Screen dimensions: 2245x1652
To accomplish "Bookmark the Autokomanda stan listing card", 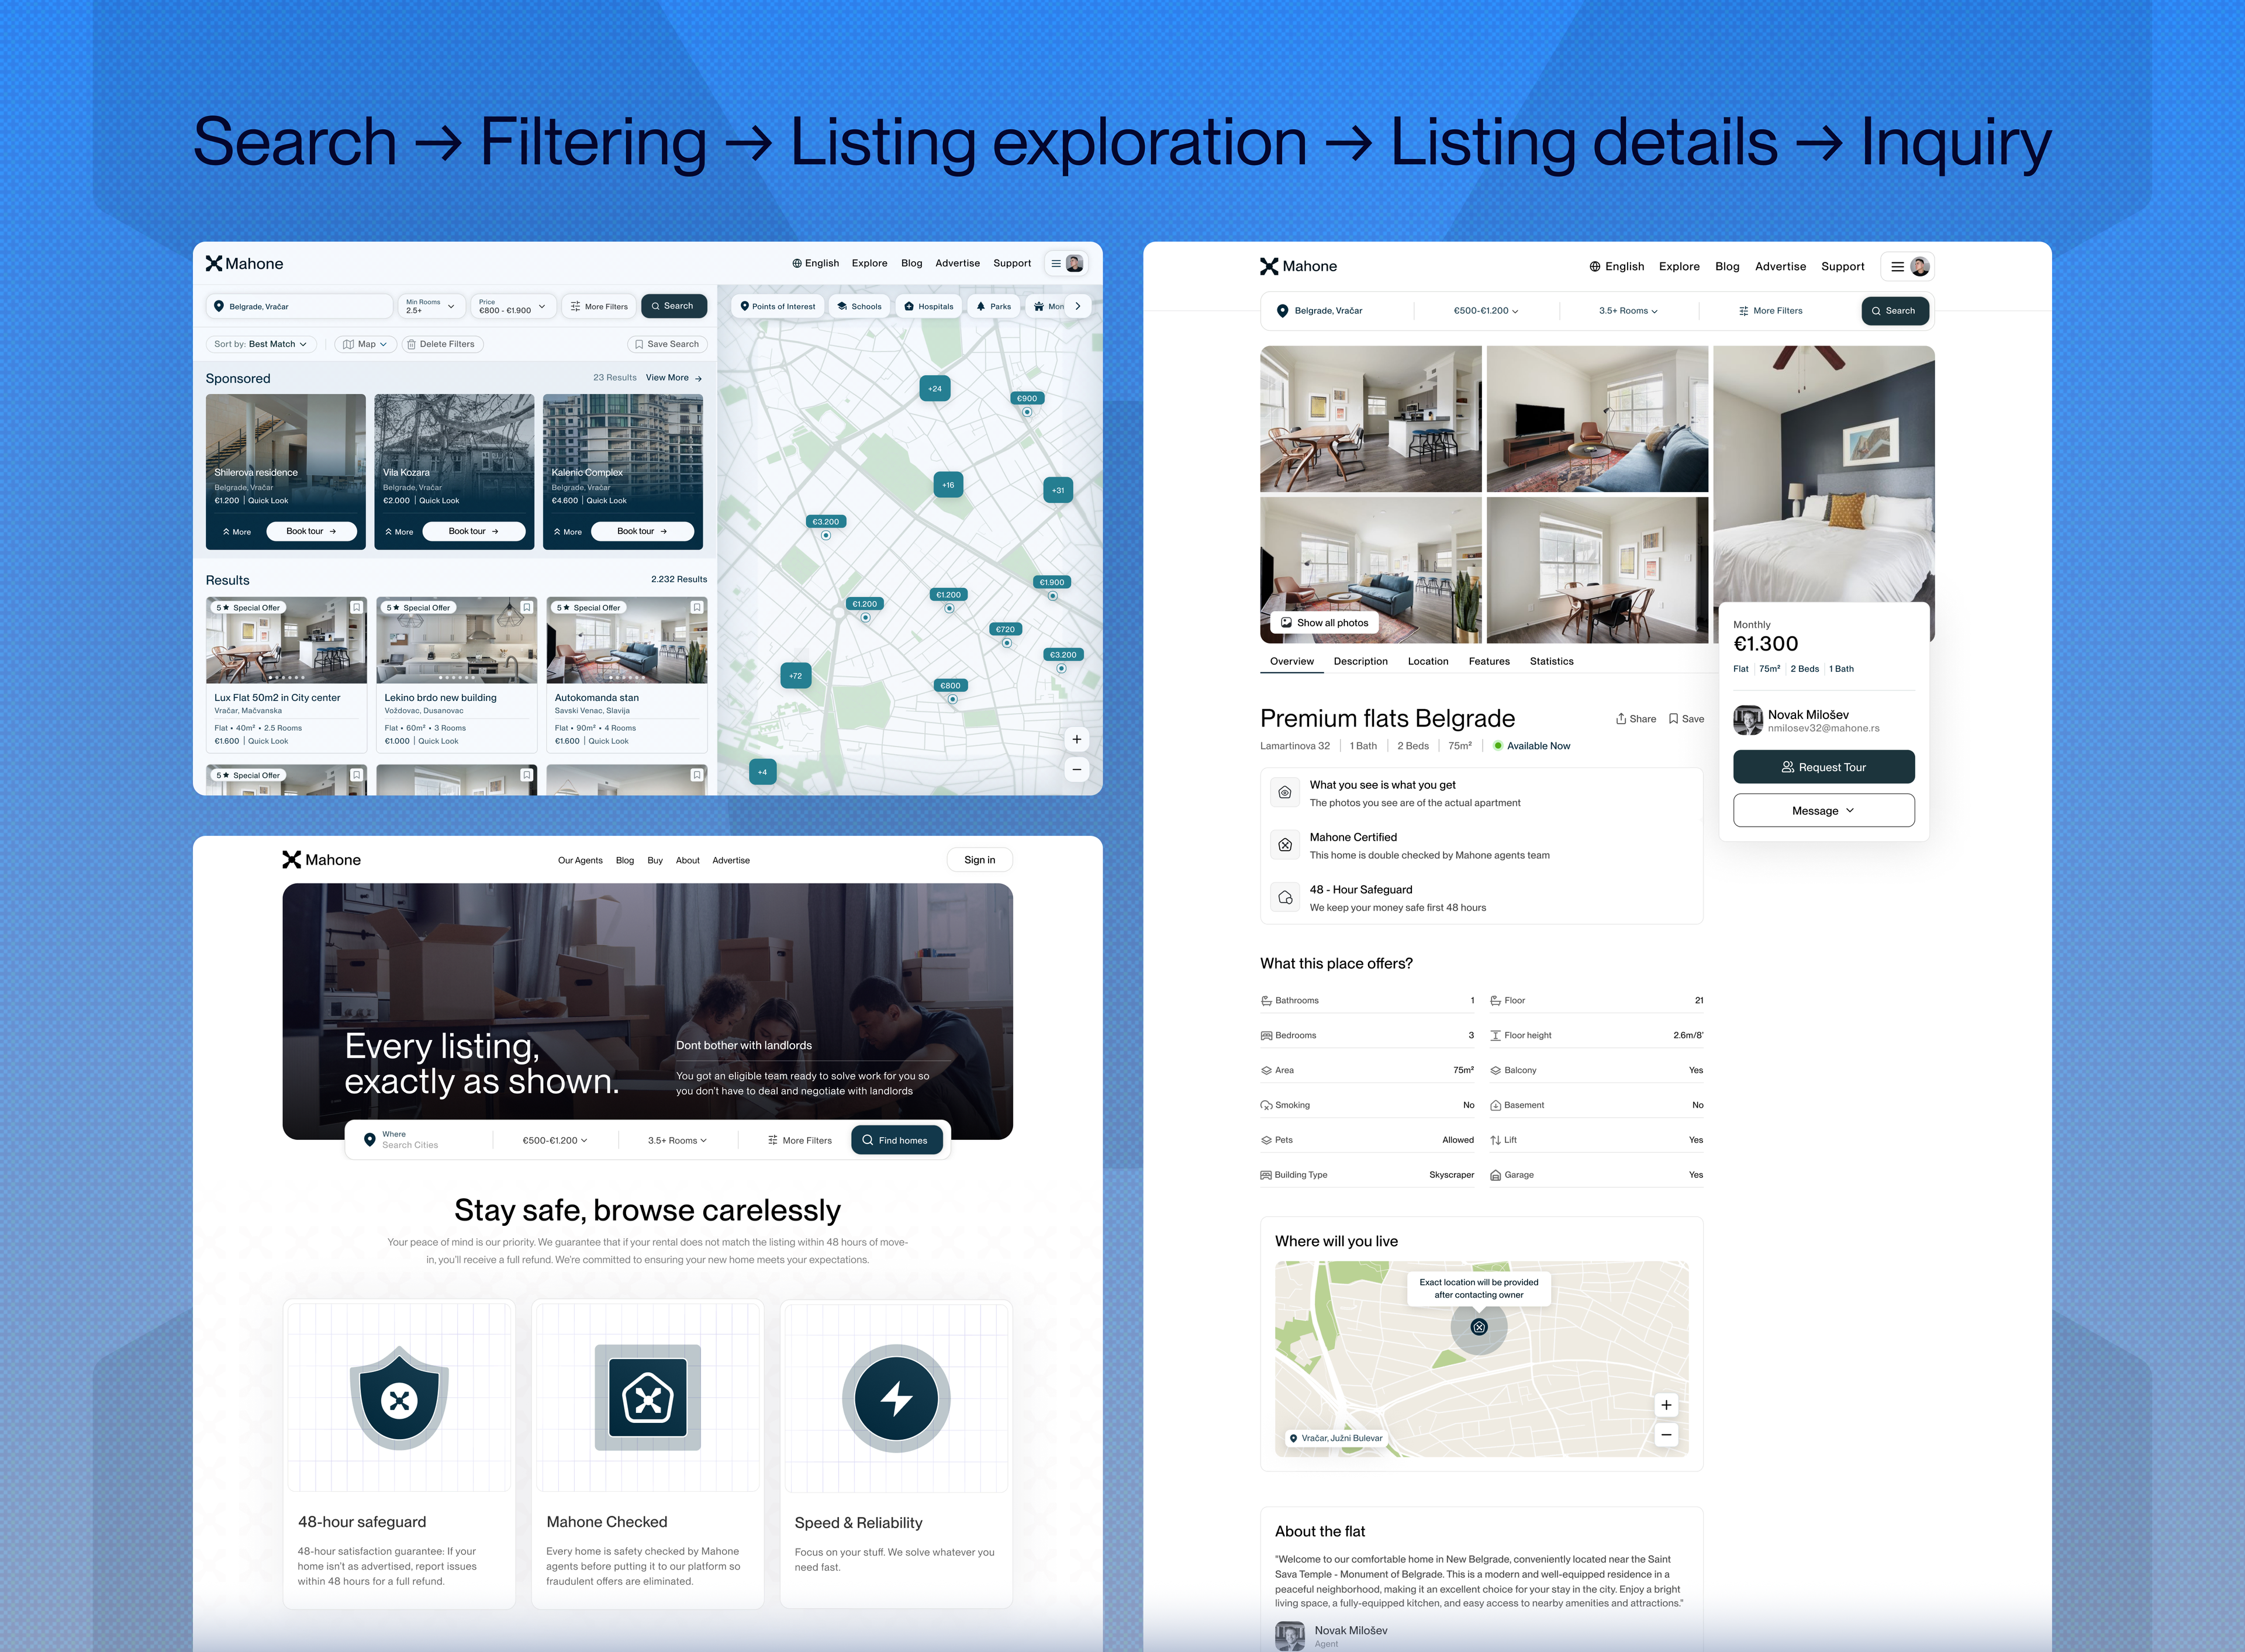I will (x=697, y=607).
